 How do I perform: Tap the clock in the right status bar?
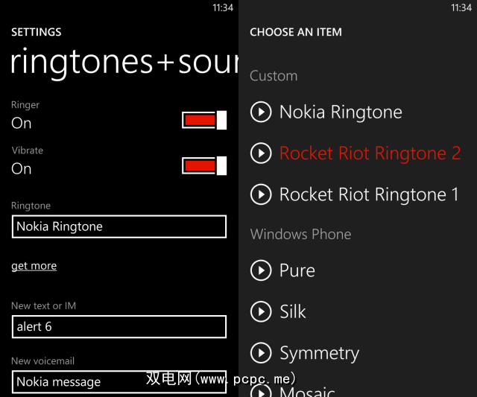point(461,7)
